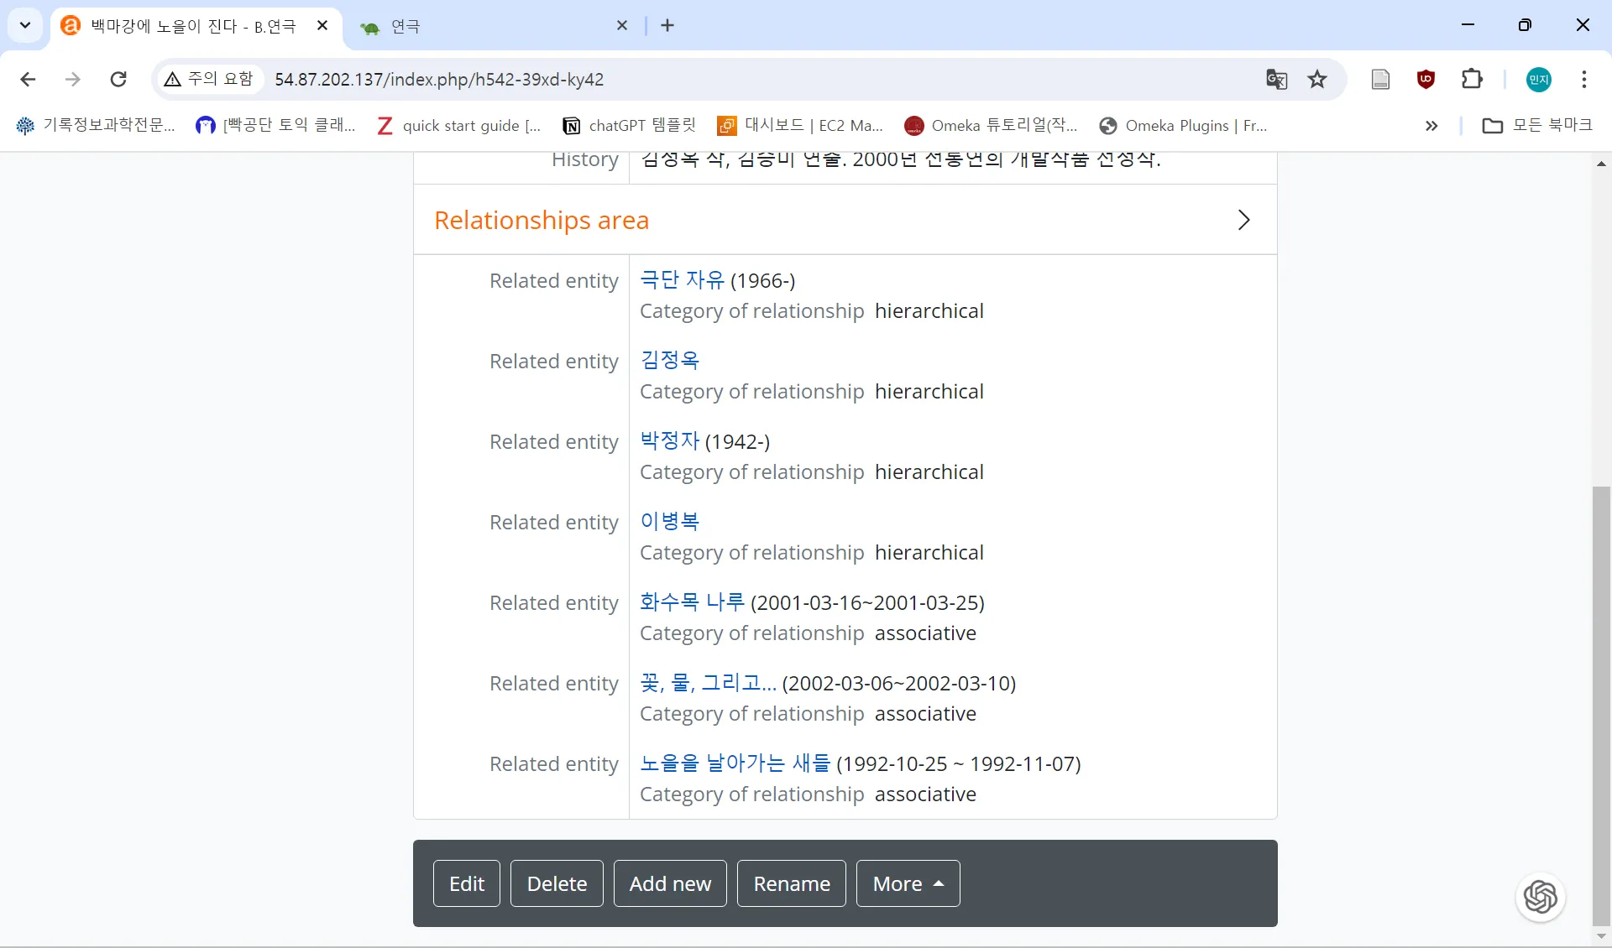1612x948 pixels.
Task: Open Omeka Plugins bookmark
Action: pyautogui.click(x=1184, y=126)
